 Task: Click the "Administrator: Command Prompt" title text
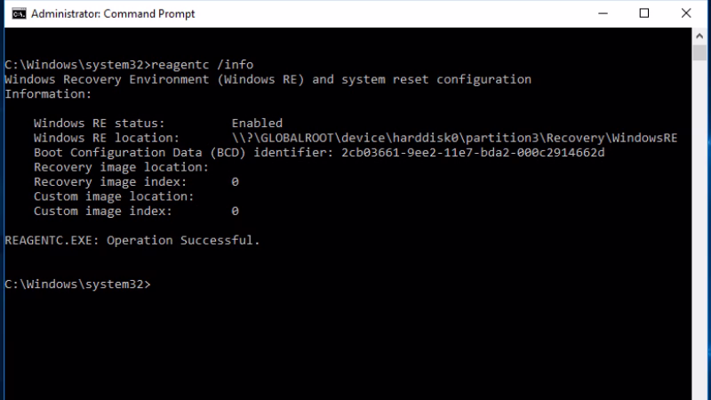click(113, 14)
